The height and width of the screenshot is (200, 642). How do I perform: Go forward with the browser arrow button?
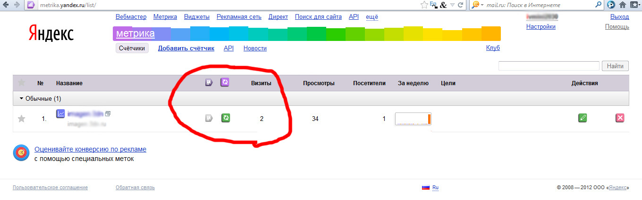pos(17,4)
